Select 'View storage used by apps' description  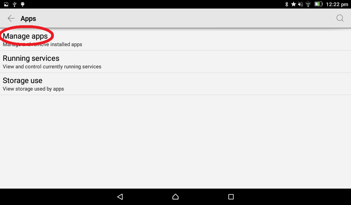coord(33,89)
